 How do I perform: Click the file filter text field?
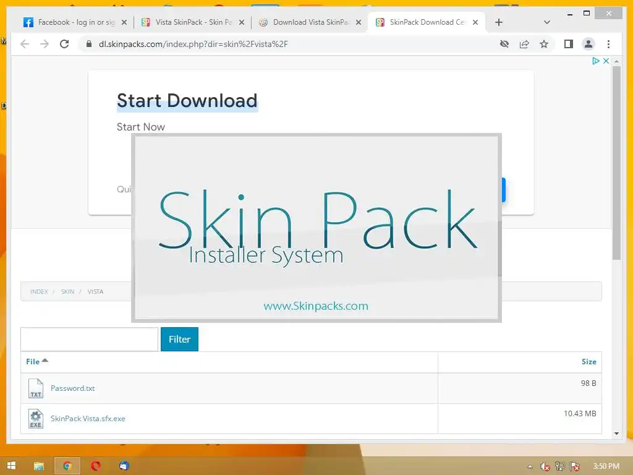[x=89, y=339]
